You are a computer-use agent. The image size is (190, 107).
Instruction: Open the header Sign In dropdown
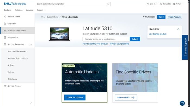pyautogui.click(x=152, y=4)
